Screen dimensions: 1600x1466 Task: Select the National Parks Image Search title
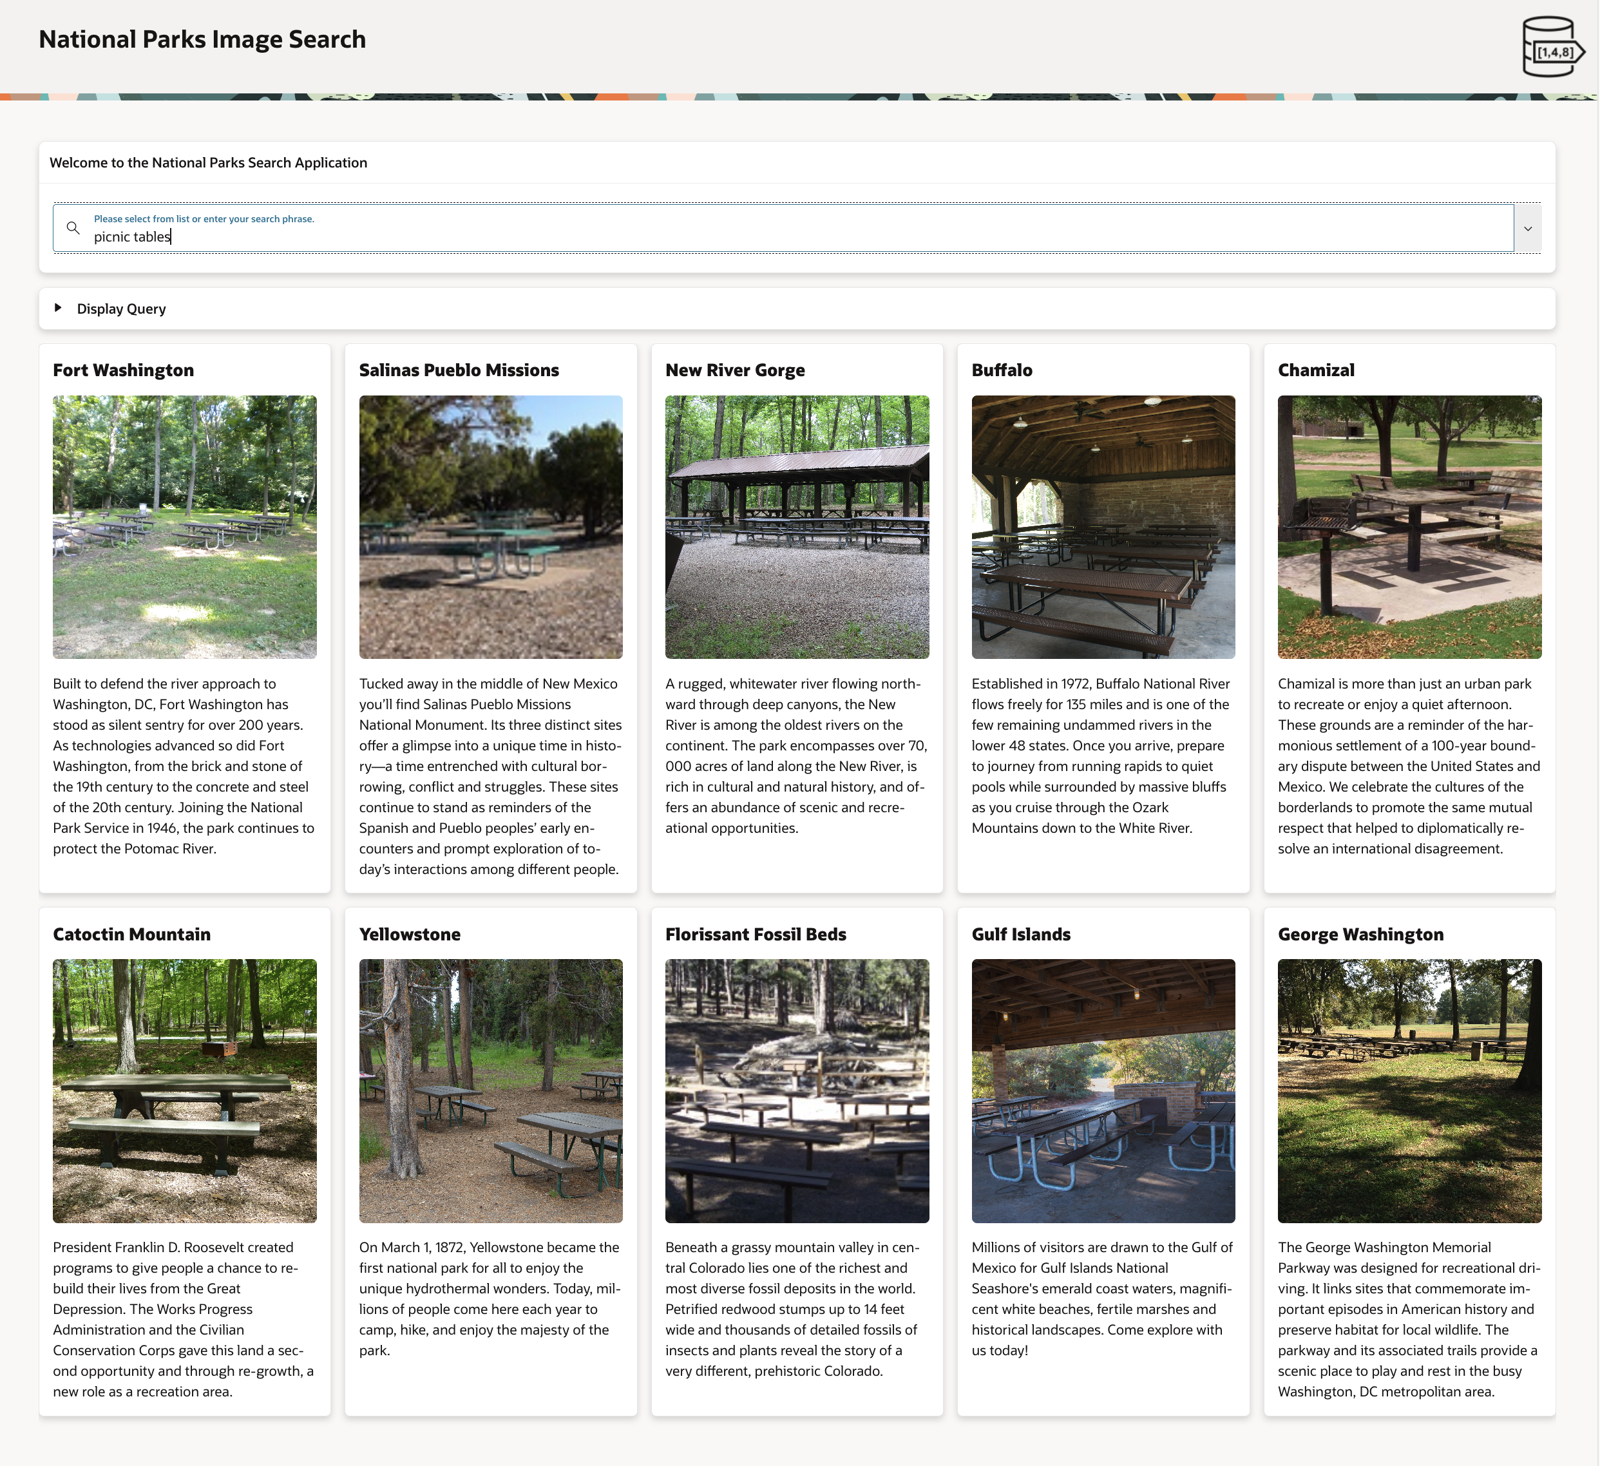pyautogui.click(x=202, y=38)
